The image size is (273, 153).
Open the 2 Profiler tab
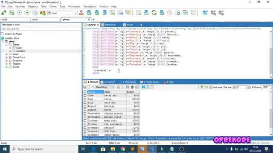[108, 82]
